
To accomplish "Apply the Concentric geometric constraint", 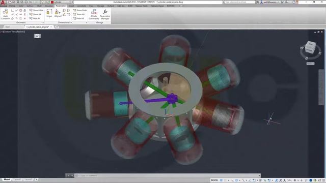I will coord(20,10).
